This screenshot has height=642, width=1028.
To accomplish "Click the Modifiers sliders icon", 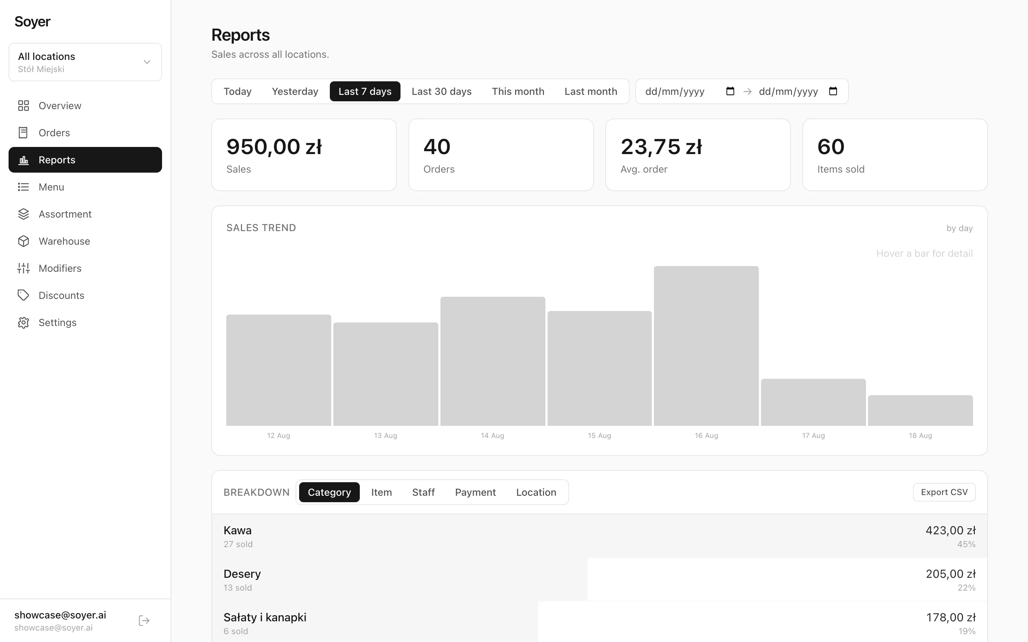I will coord(23,268).
